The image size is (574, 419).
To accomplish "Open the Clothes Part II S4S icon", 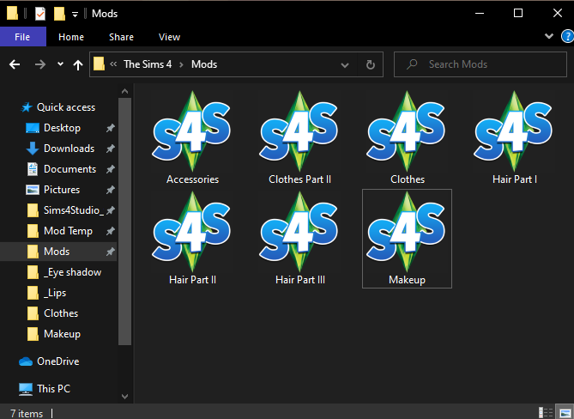I will tap(299, 131).
